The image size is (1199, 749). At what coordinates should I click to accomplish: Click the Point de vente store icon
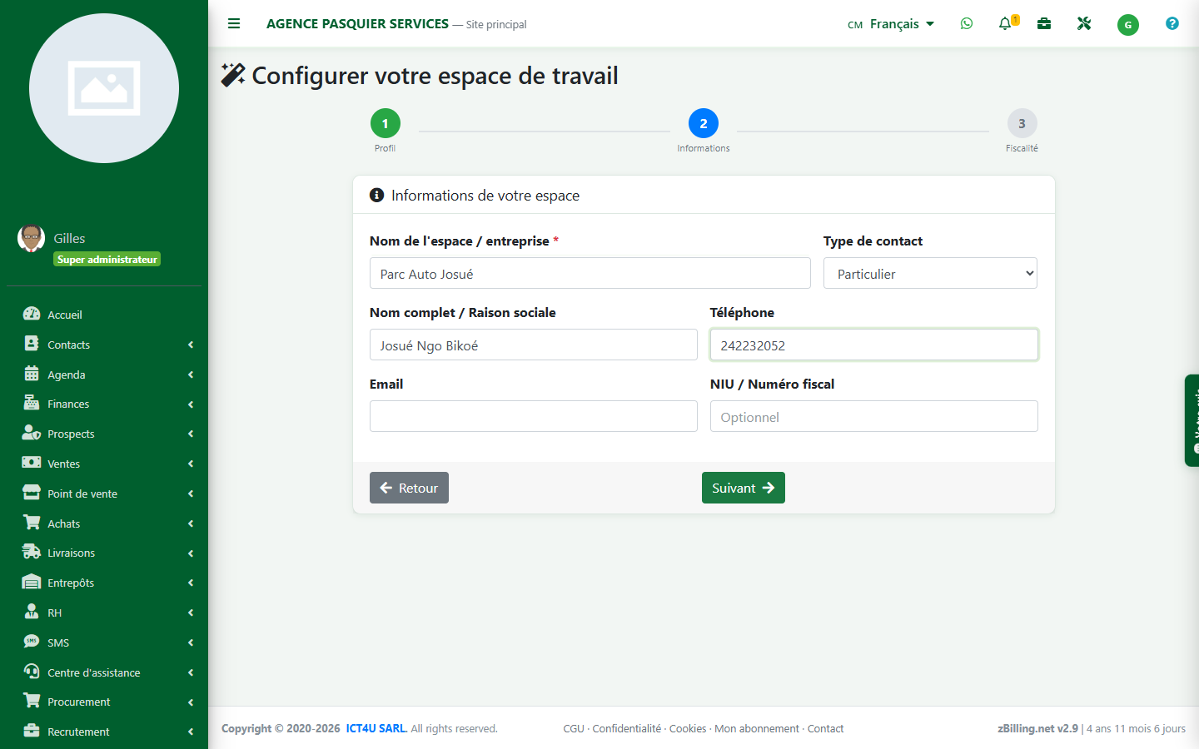click(x=32, y=493)
